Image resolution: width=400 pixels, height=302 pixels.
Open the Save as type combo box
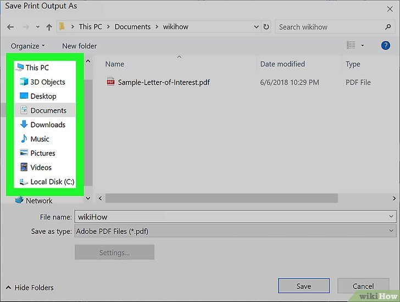[x=235, y=231]
